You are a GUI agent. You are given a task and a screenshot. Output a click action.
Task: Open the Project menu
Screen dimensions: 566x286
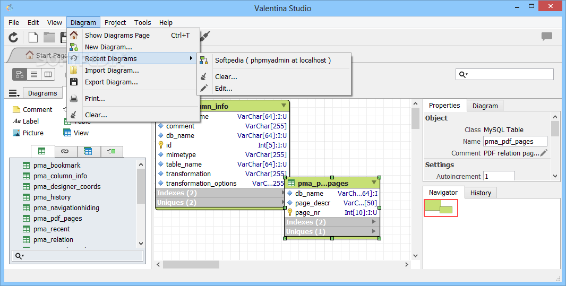click(115, 22)
